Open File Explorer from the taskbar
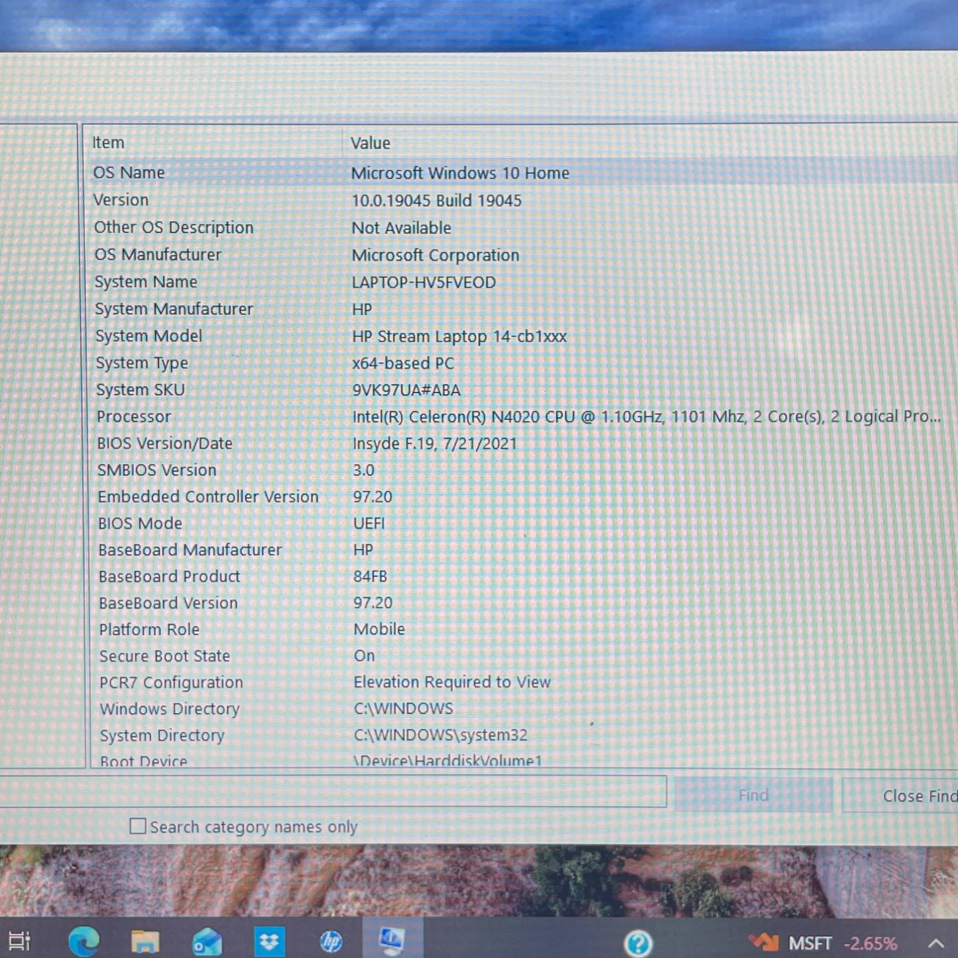This screenshot has width=958, height=958. [x=145, y=941]
